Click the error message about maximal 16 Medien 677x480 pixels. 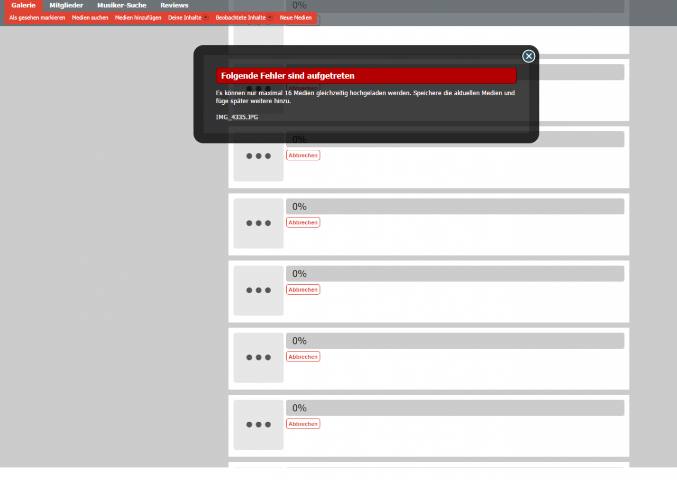(365, 97)
